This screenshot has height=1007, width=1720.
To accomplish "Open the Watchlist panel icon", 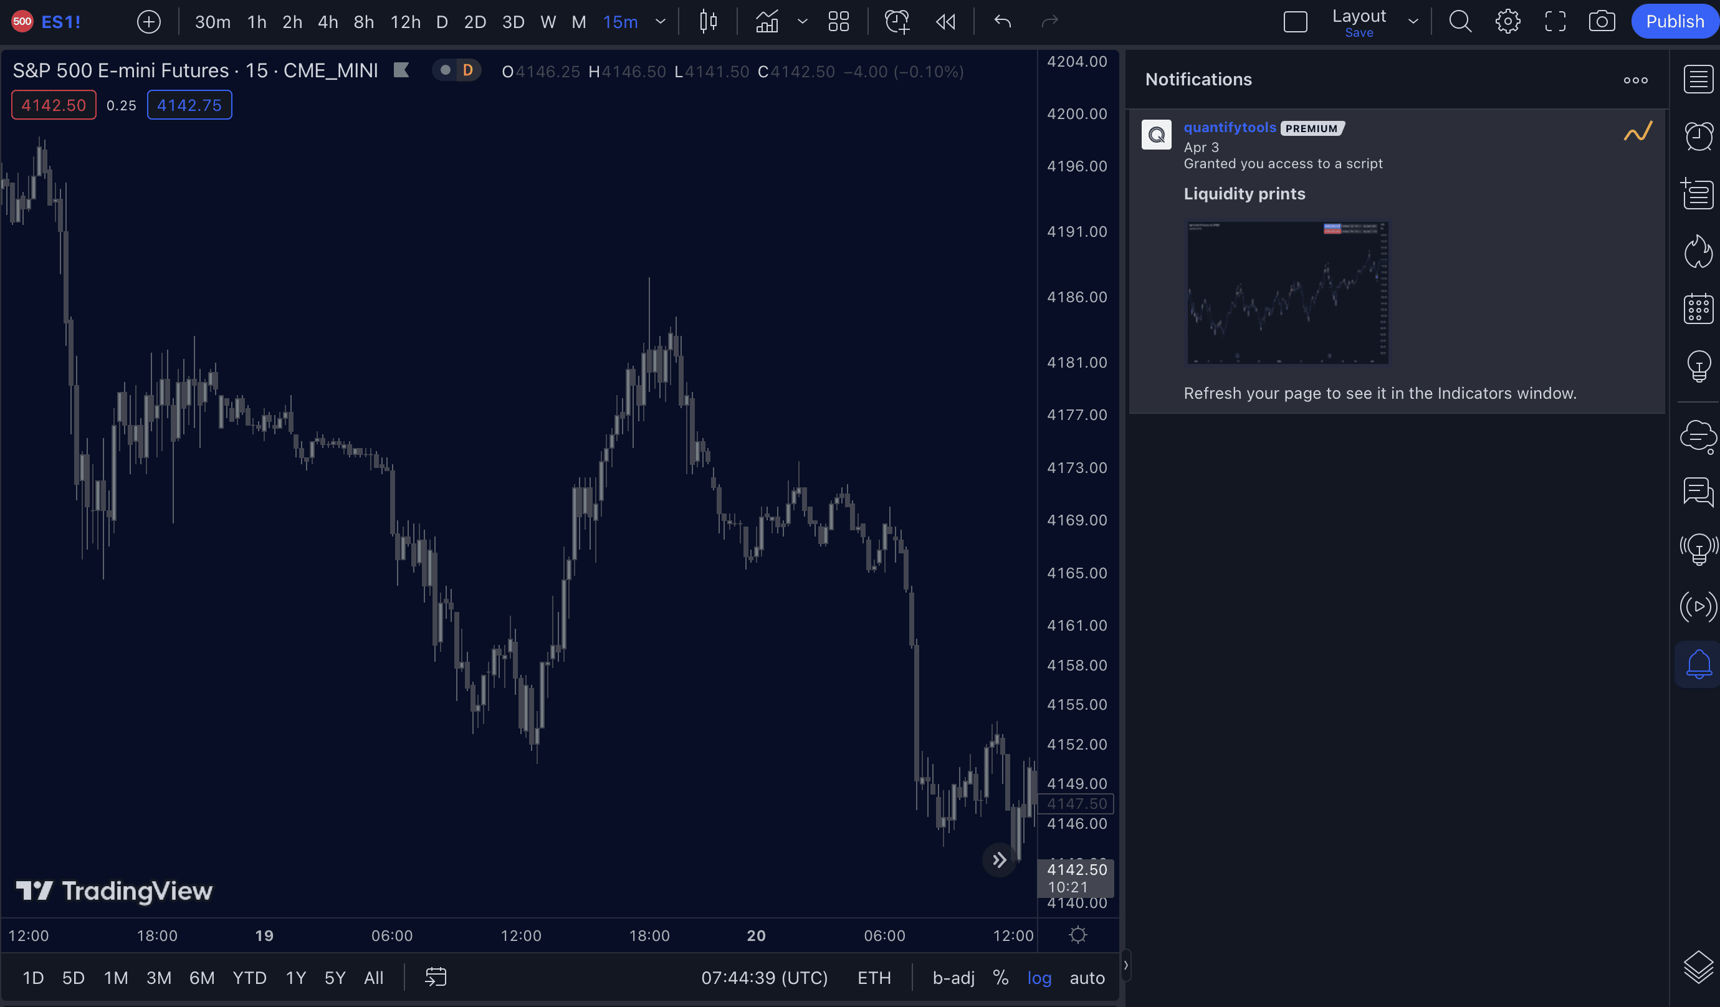I will point(1698,79).
